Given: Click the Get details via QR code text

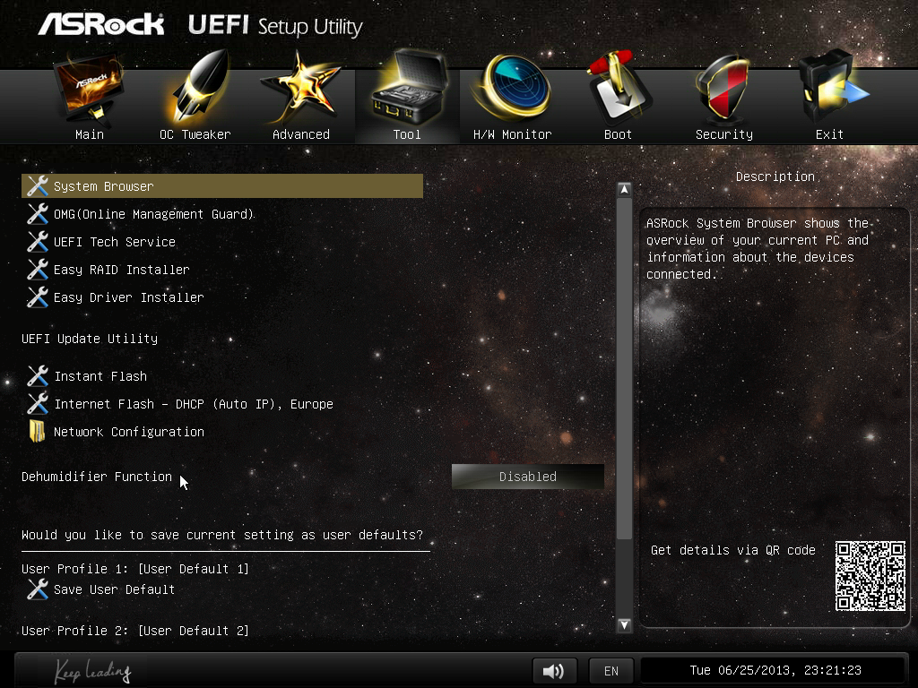Looking at the screenshot, I should coord(733,550).
